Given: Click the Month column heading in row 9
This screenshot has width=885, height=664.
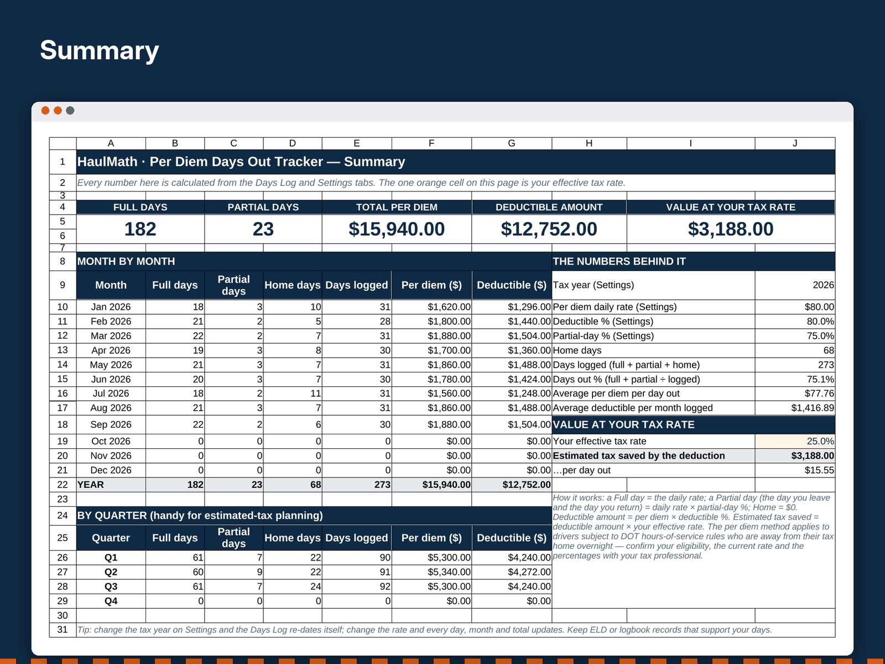Looking at the screenshot, I should pos(111,285).
